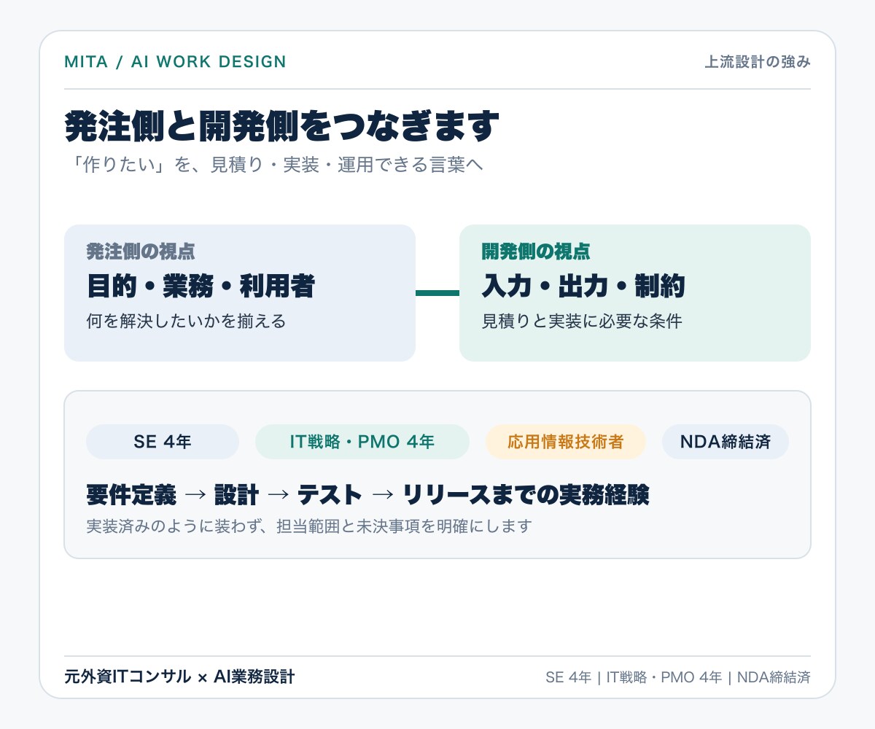875x729 pixels.
Task: Select the IT戦略・PMO 4年 badge
Action: pos(362,442)
